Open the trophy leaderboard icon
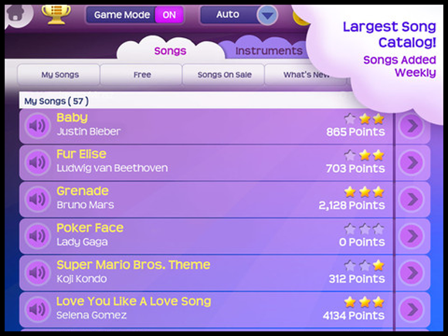Viewport: 448px width, 336px height. [56, 14]
